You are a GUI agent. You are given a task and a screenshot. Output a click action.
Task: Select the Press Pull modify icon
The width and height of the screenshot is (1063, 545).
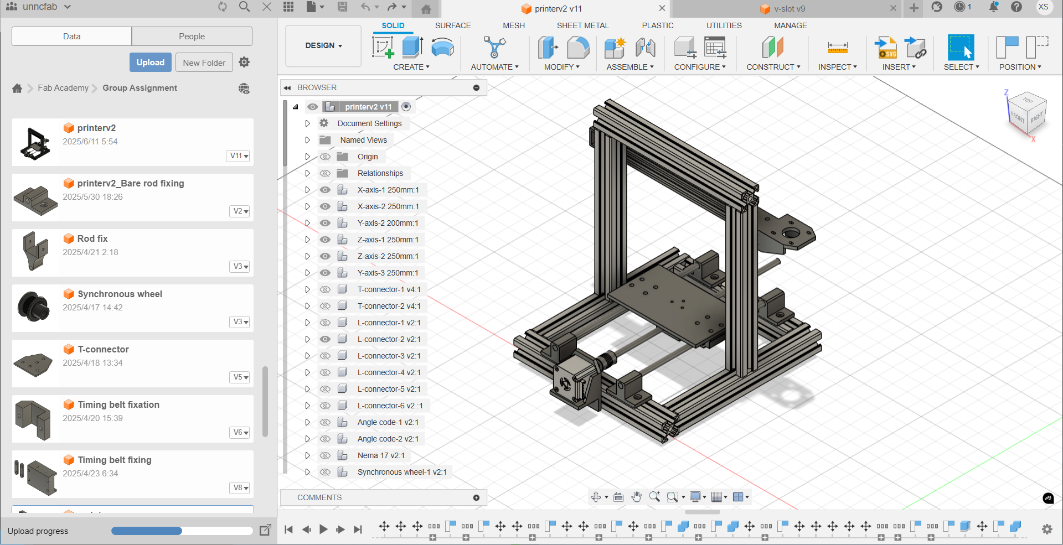(x=548, y=48)
